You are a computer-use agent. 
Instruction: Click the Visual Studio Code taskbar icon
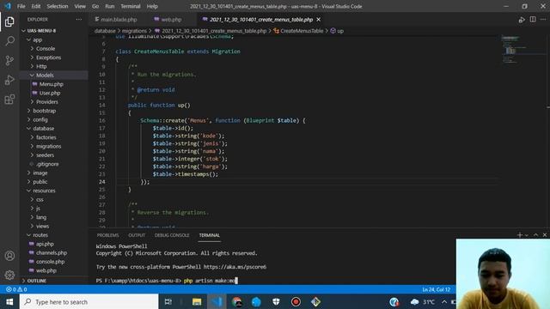(217, 301)
